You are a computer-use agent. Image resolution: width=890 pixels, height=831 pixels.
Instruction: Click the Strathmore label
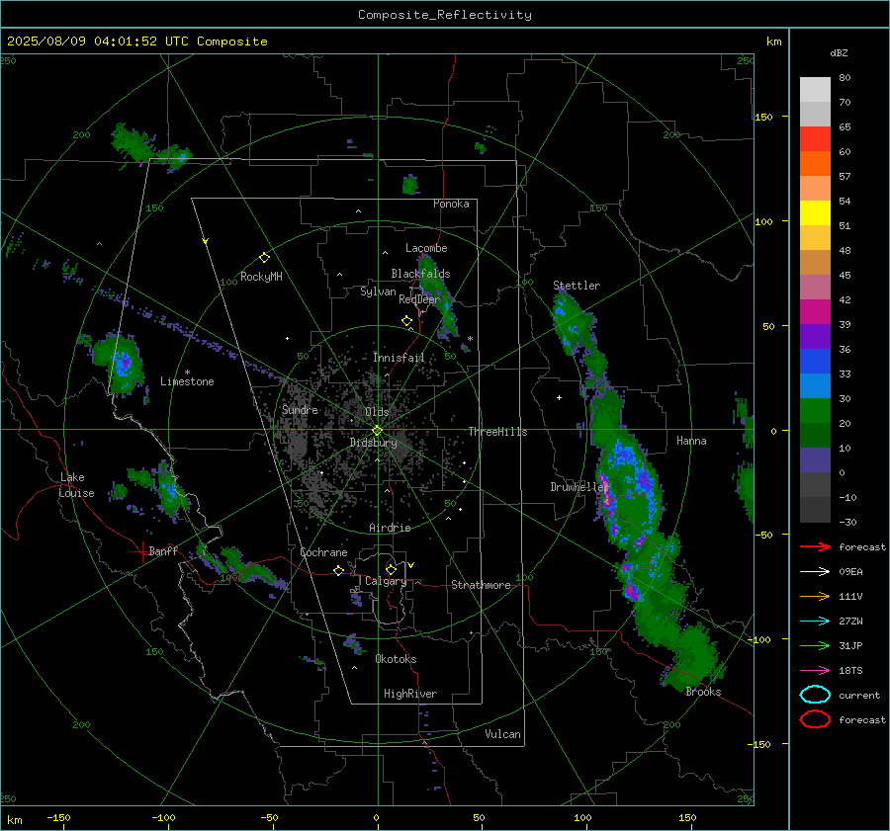click(x=481, y=585)
